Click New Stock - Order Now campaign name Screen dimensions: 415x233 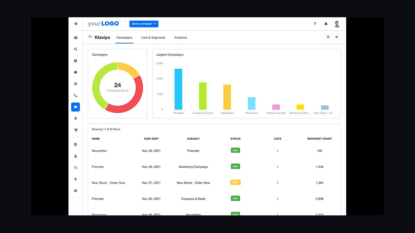coord(108,183)
